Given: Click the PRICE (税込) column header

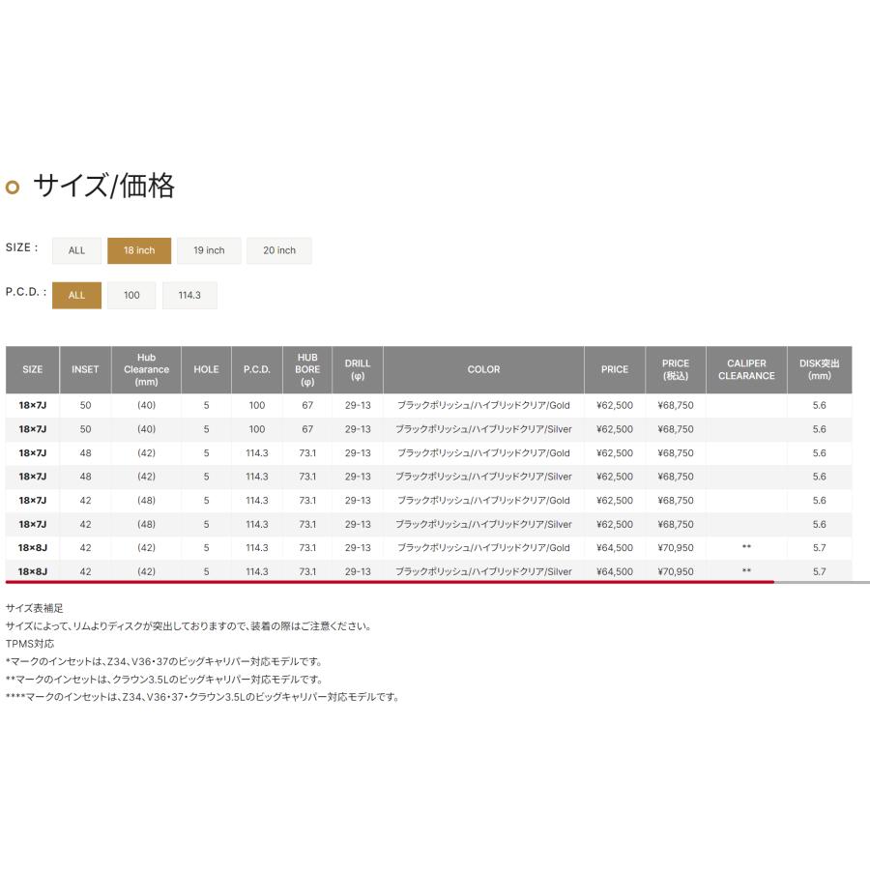Looking at the screenshot, I should tap(676, 369).
